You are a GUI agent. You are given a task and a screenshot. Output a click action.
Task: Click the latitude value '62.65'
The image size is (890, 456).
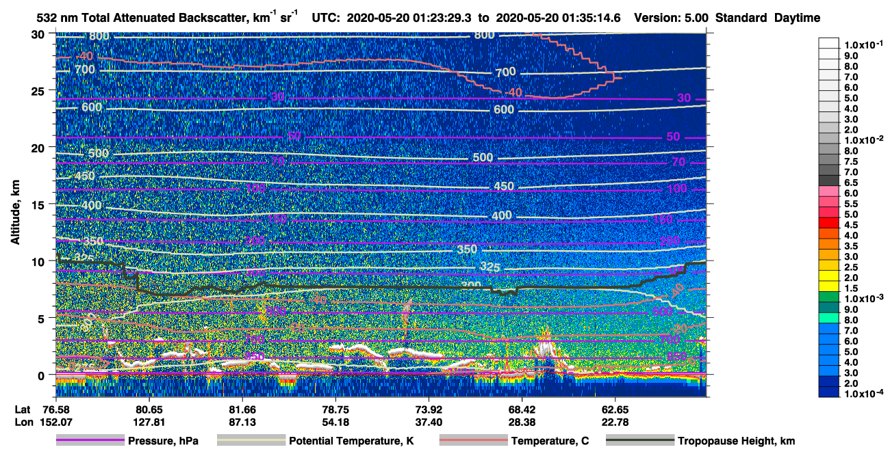point(615,410)
